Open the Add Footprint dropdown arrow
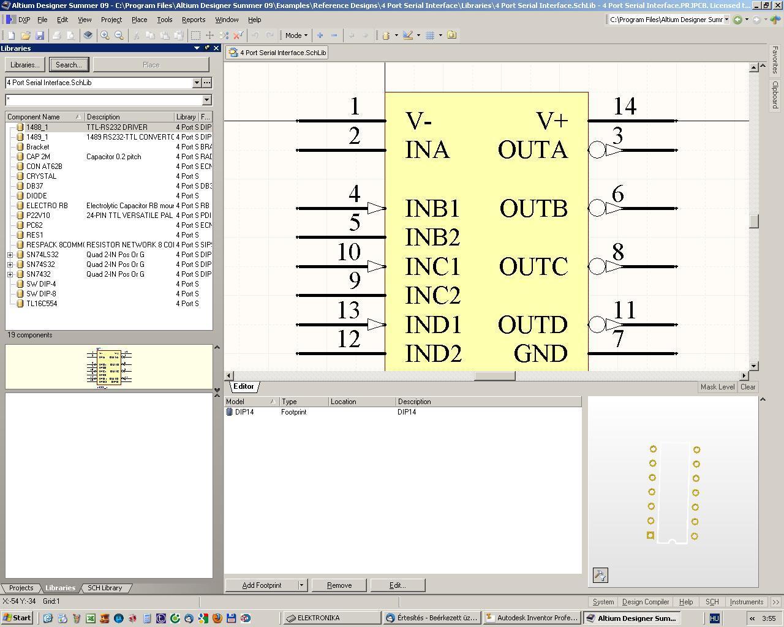Viewport: 784px width, 627px height. coord(301,585)
